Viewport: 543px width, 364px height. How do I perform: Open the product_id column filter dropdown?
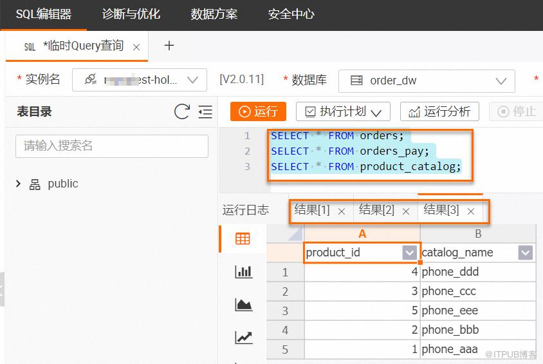tap(409, 253)
